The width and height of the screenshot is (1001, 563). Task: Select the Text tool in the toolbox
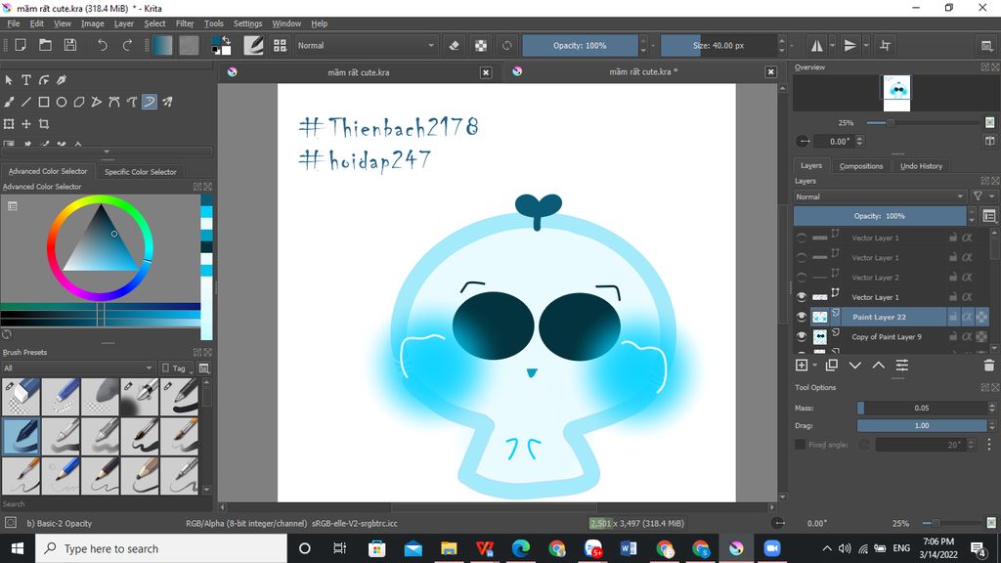point(26,80)
